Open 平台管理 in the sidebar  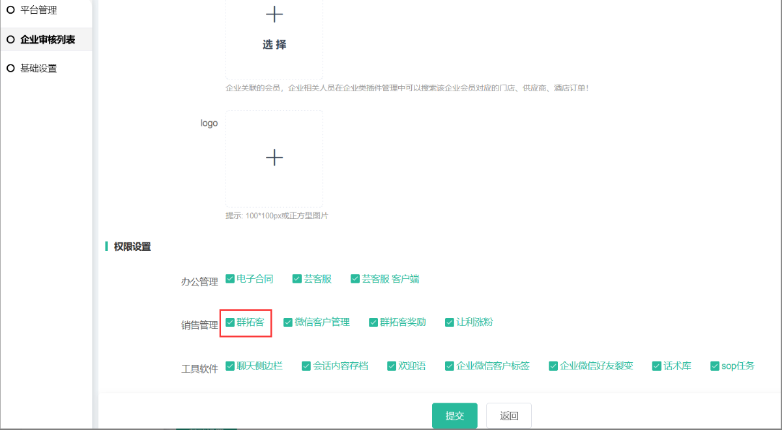pos(38,10)
